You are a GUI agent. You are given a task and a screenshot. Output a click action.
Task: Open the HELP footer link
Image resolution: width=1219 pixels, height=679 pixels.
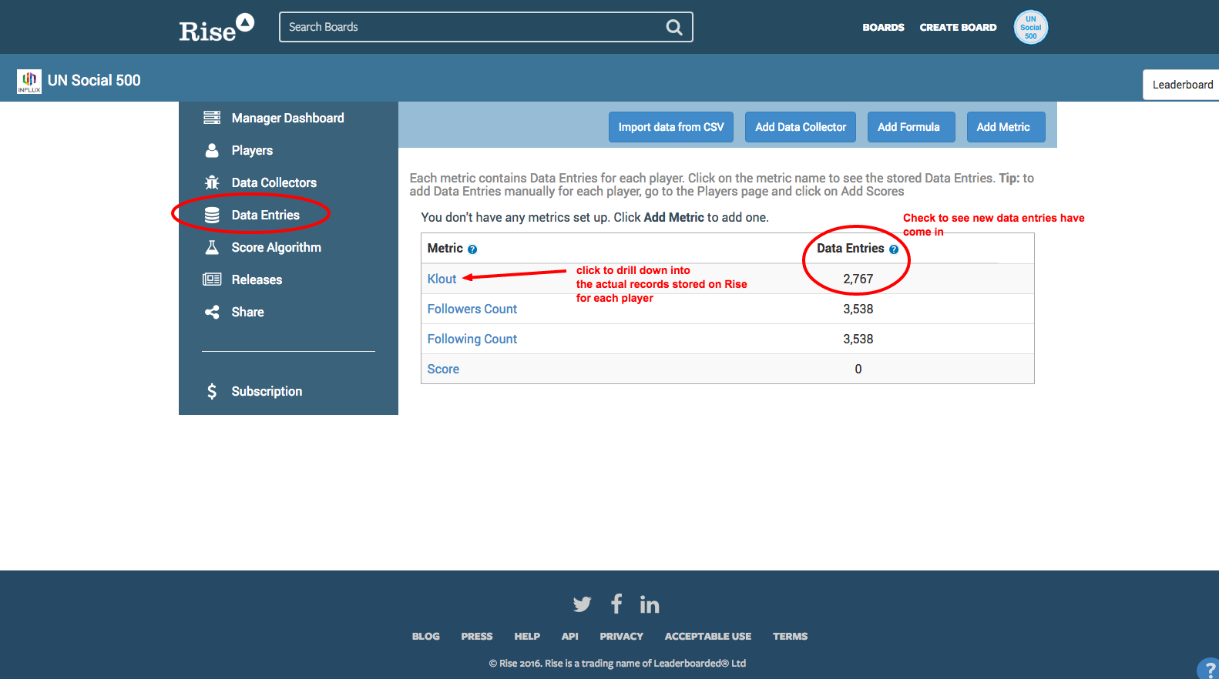coord(527,636)
